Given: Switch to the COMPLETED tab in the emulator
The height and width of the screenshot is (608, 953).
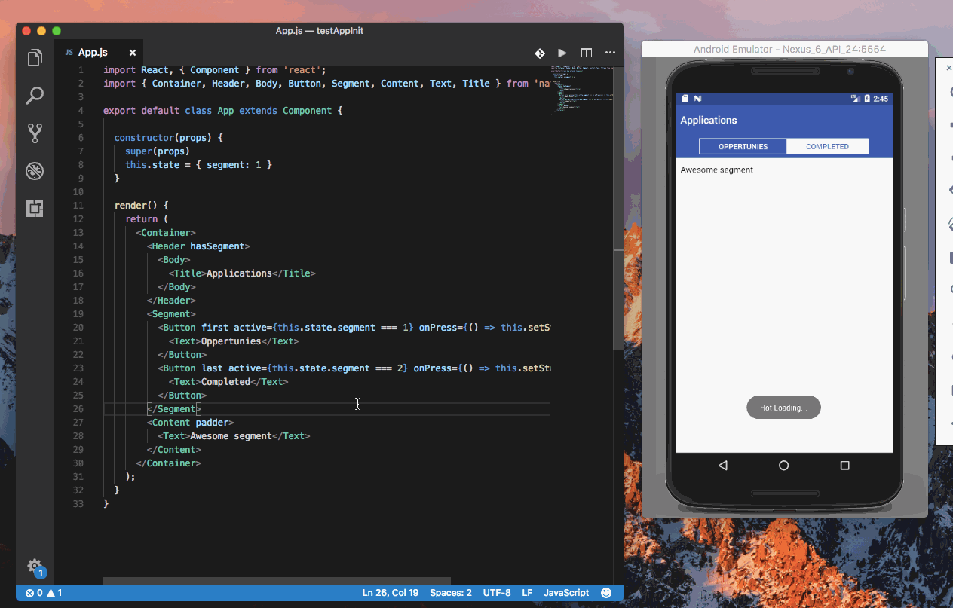Looking at the screenshot, I should tap(827, 146).
